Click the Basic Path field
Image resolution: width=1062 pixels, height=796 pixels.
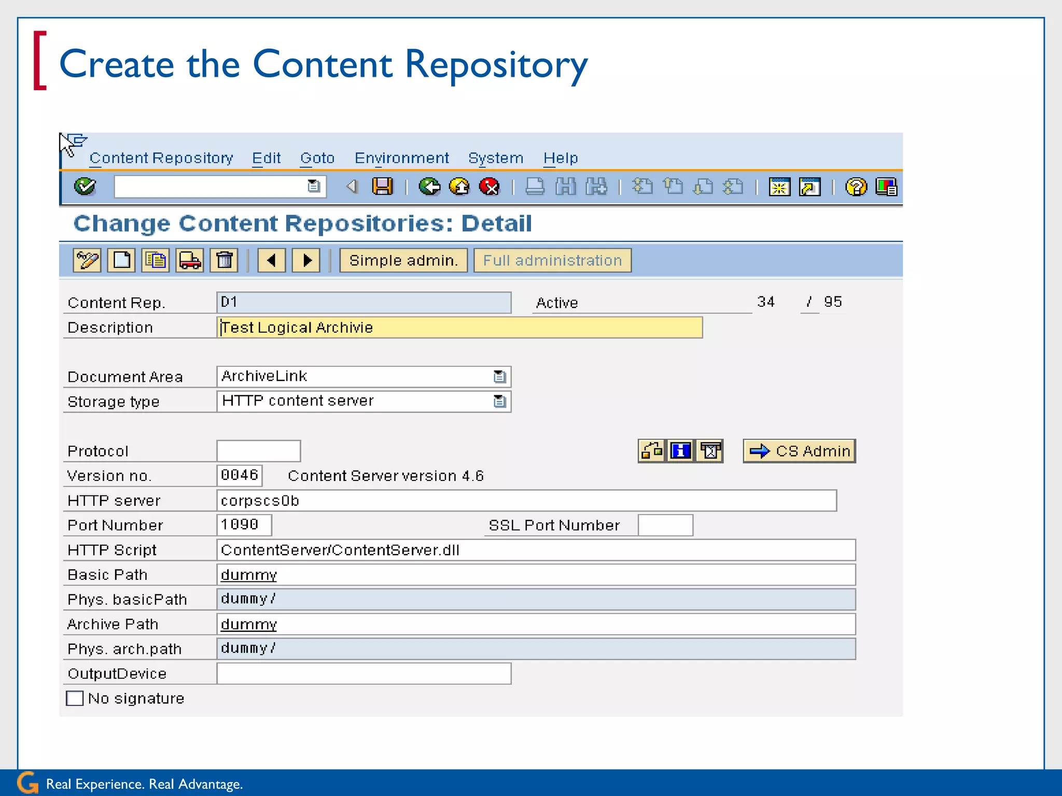point(536,575)
